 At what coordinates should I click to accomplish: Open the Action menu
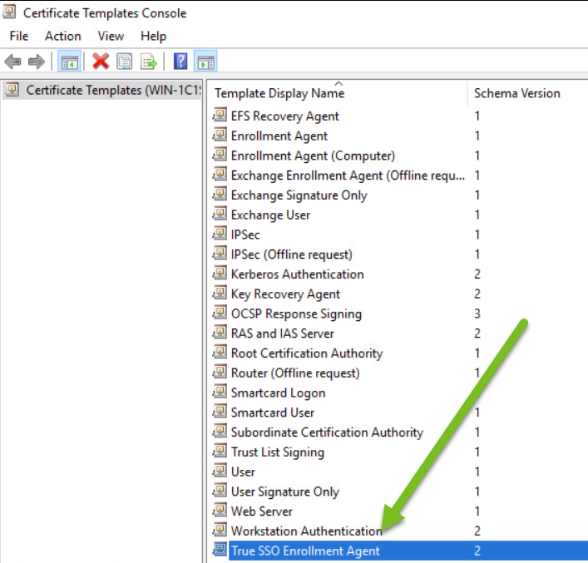[63, 36]
